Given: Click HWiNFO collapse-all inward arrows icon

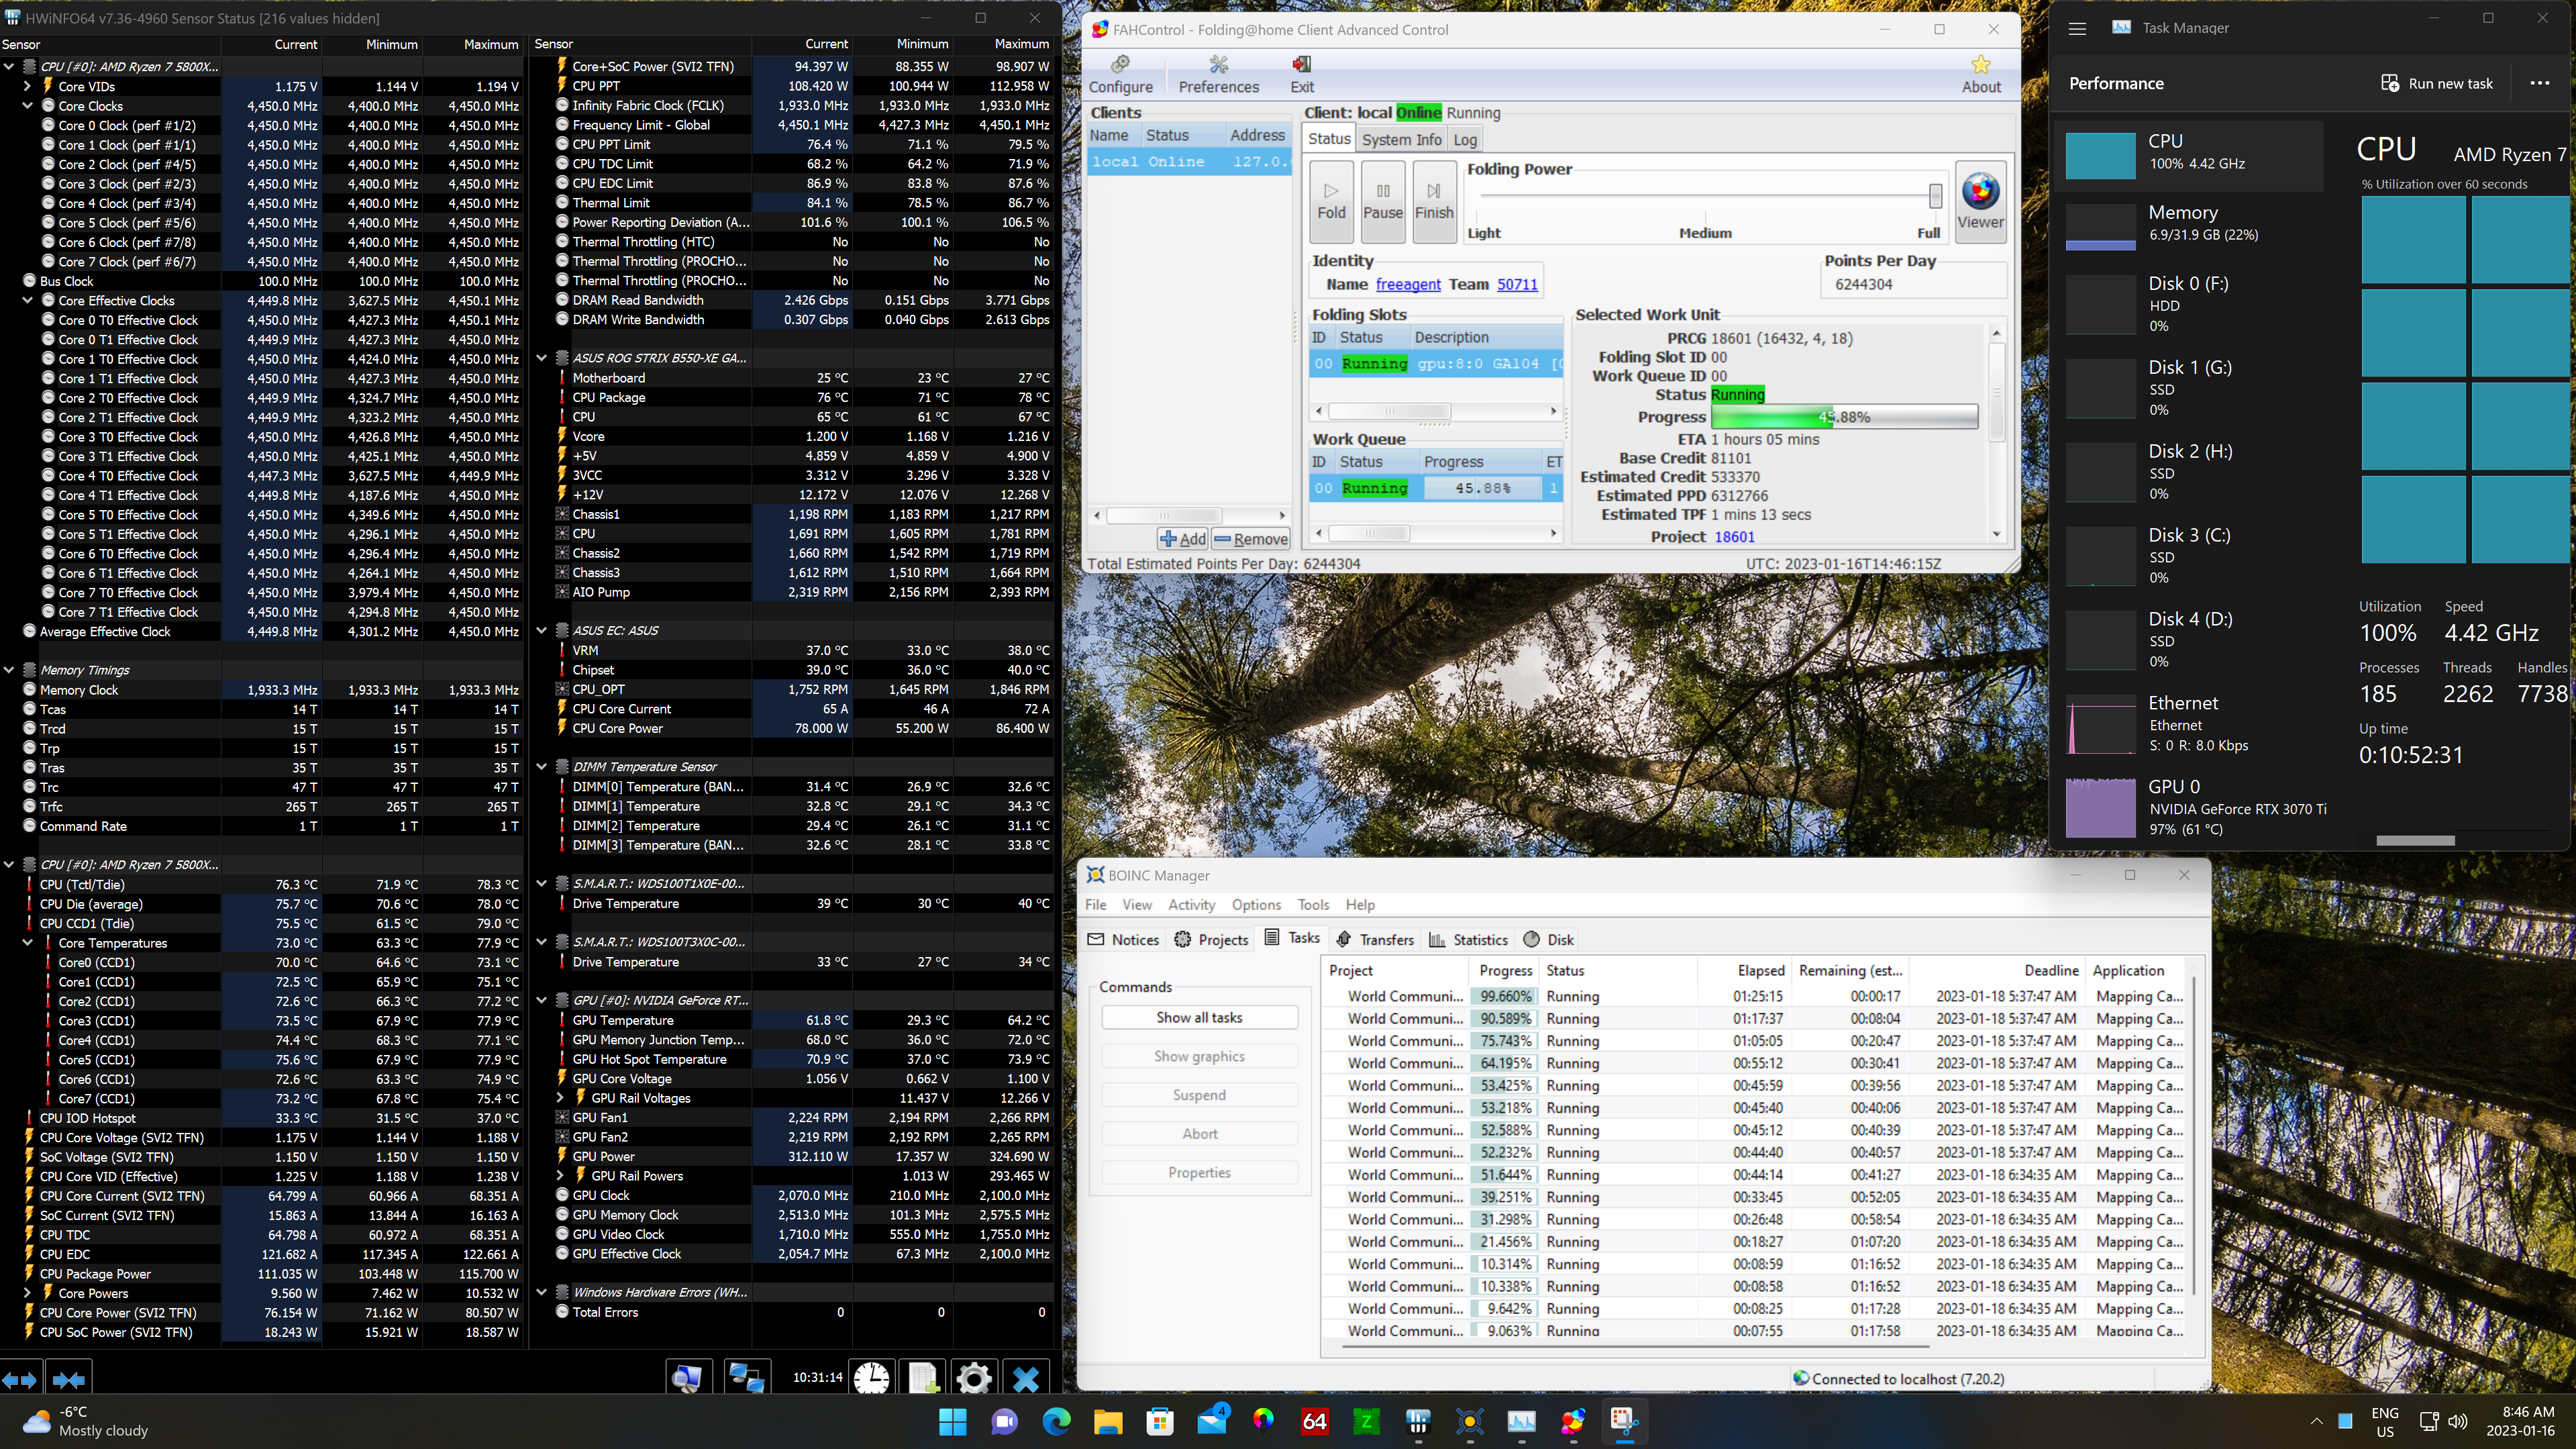Looking at the screenshot, I should point(69,1379).
